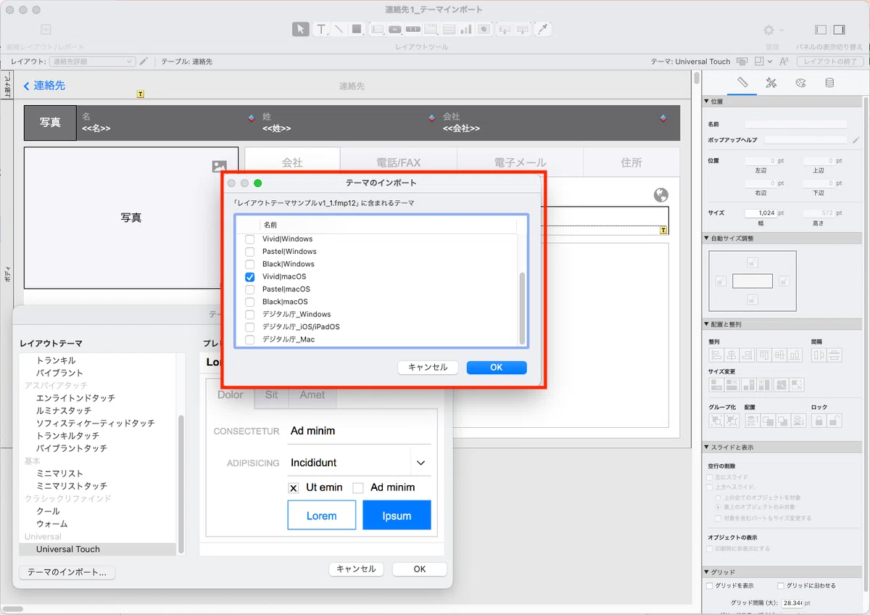This screenshot has height=615, width=870.
Task: Click the group objects icon
Action: point(716,420)
